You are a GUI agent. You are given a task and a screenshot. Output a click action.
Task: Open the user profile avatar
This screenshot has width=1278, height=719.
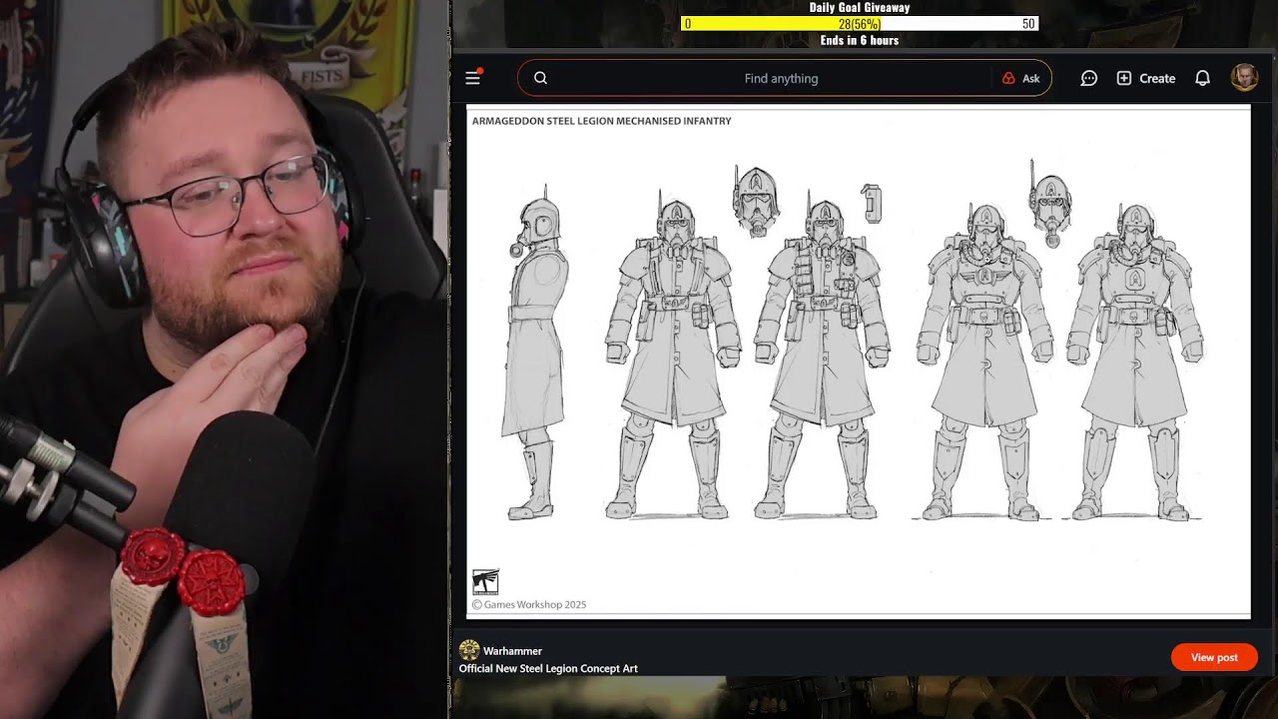click(x=1244, y=78)
